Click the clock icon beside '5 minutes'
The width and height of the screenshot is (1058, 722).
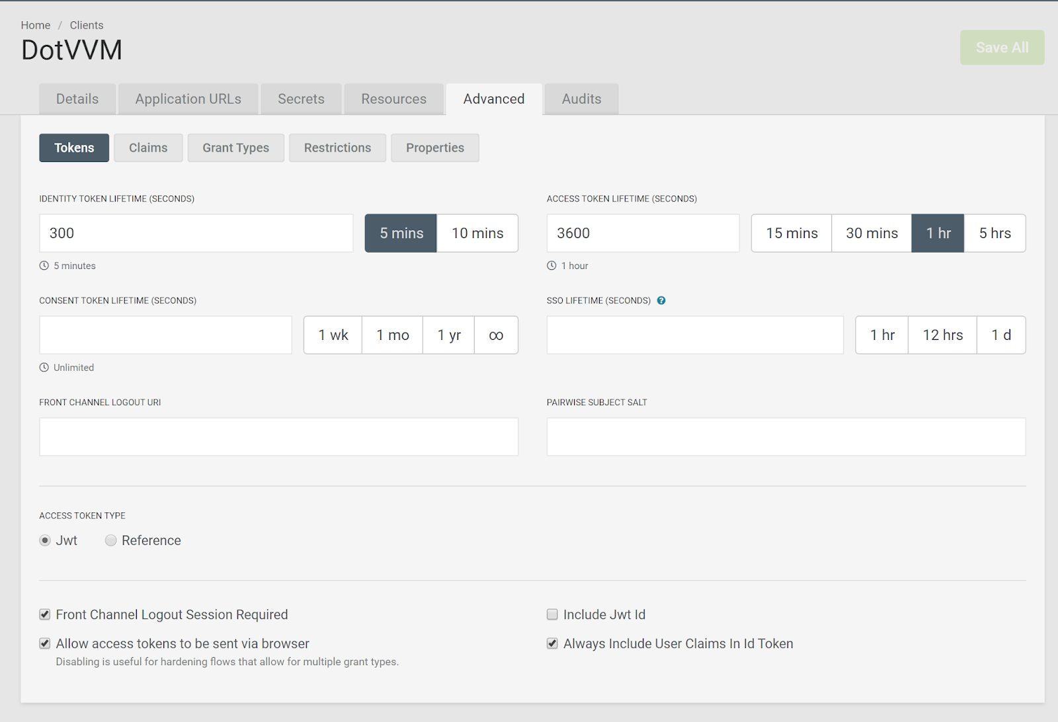pyautogui.click(x=44, y=266)
